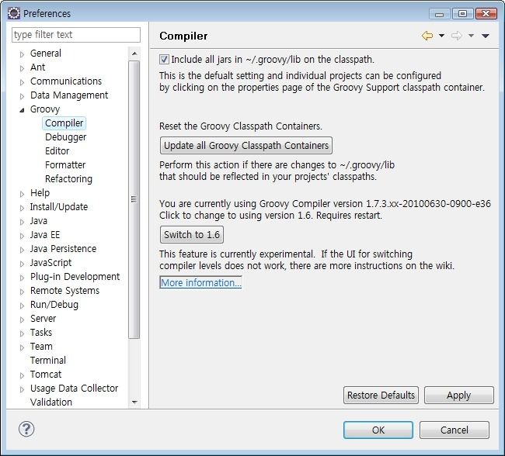Expand the Data Management tree node
Viewport: 505px width, 456px height.
pos(22,96)
